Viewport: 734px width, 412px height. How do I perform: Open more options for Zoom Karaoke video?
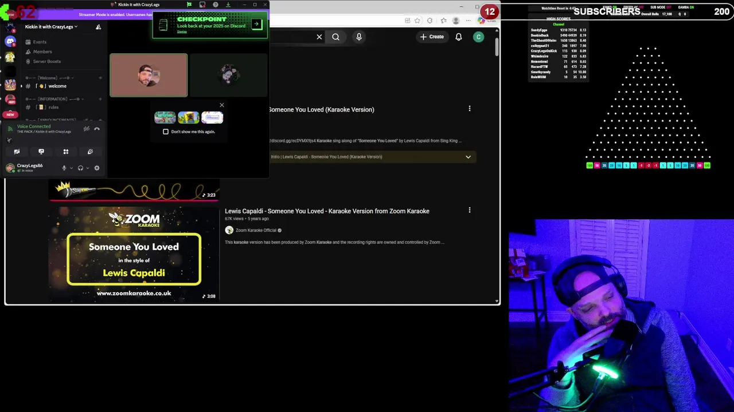(x=470, y=210)
